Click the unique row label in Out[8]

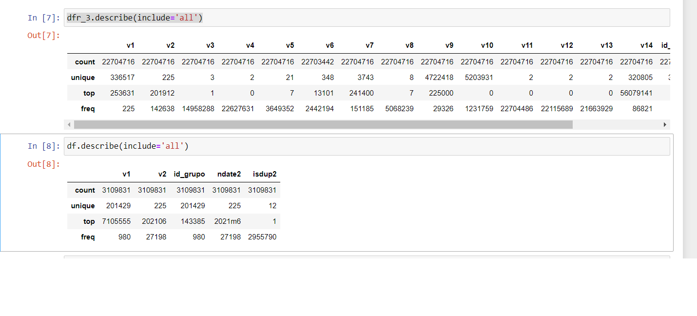tap(82, 205)
